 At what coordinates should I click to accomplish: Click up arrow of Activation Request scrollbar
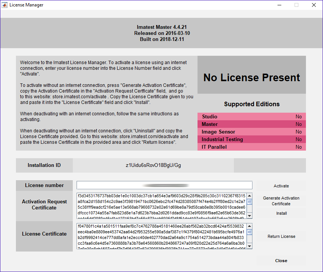[x=249, y=196]
